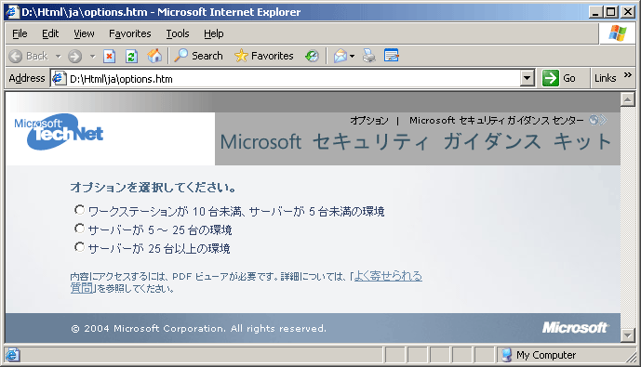Open the Back history dropdown arrow
Image resolution: width=641 pixels, height=367 pixels.
[x=58, y=56]
